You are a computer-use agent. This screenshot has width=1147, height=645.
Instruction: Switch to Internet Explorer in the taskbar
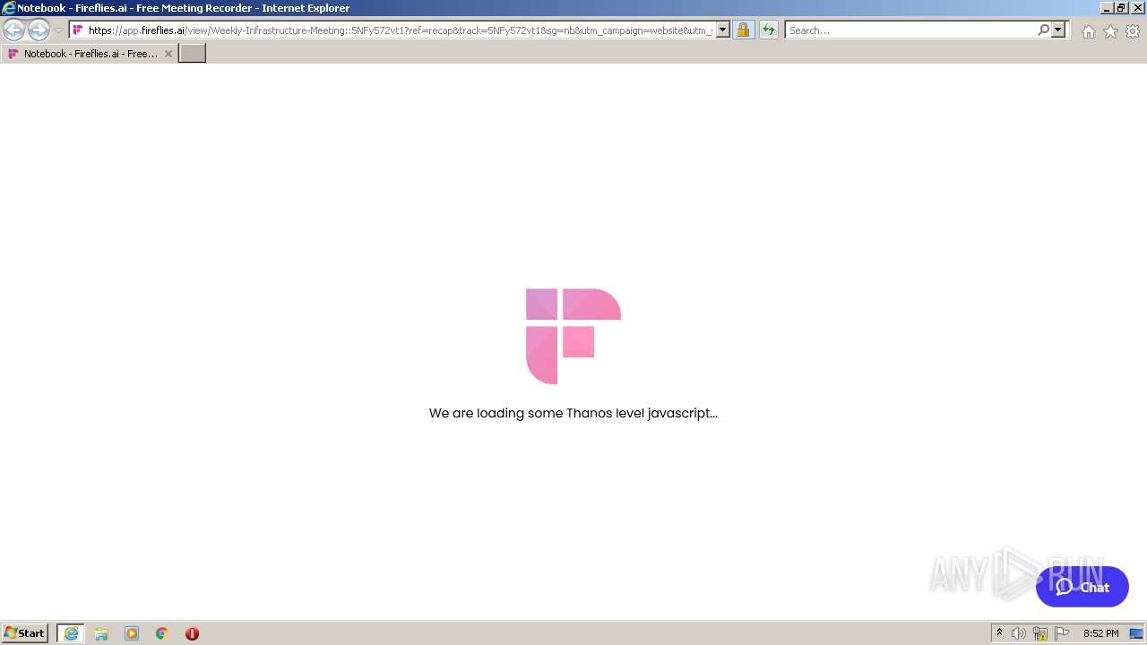[71, 633]
